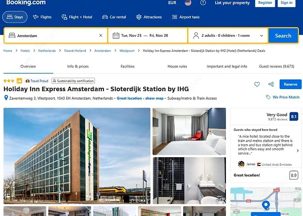Select the Stays tab

(x=15, y=17)
